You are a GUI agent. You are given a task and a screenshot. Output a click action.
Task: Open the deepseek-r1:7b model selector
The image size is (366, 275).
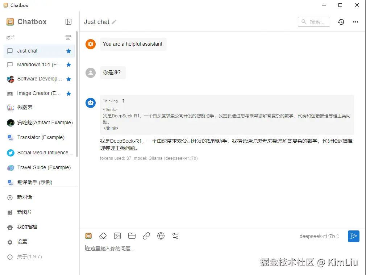click(319, 236)
